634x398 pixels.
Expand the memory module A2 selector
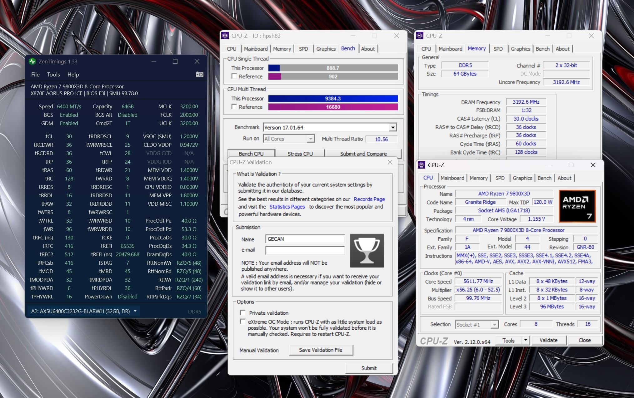pos(135,311)
